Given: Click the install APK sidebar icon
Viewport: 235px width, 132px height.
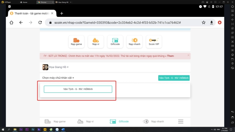Looking at the screenshot, I should pyautogui.click(x=233, y=37).
